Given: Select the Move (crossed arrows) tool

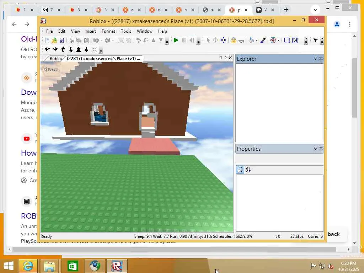Looking at the screenshot, I should [x=215, y=41].
